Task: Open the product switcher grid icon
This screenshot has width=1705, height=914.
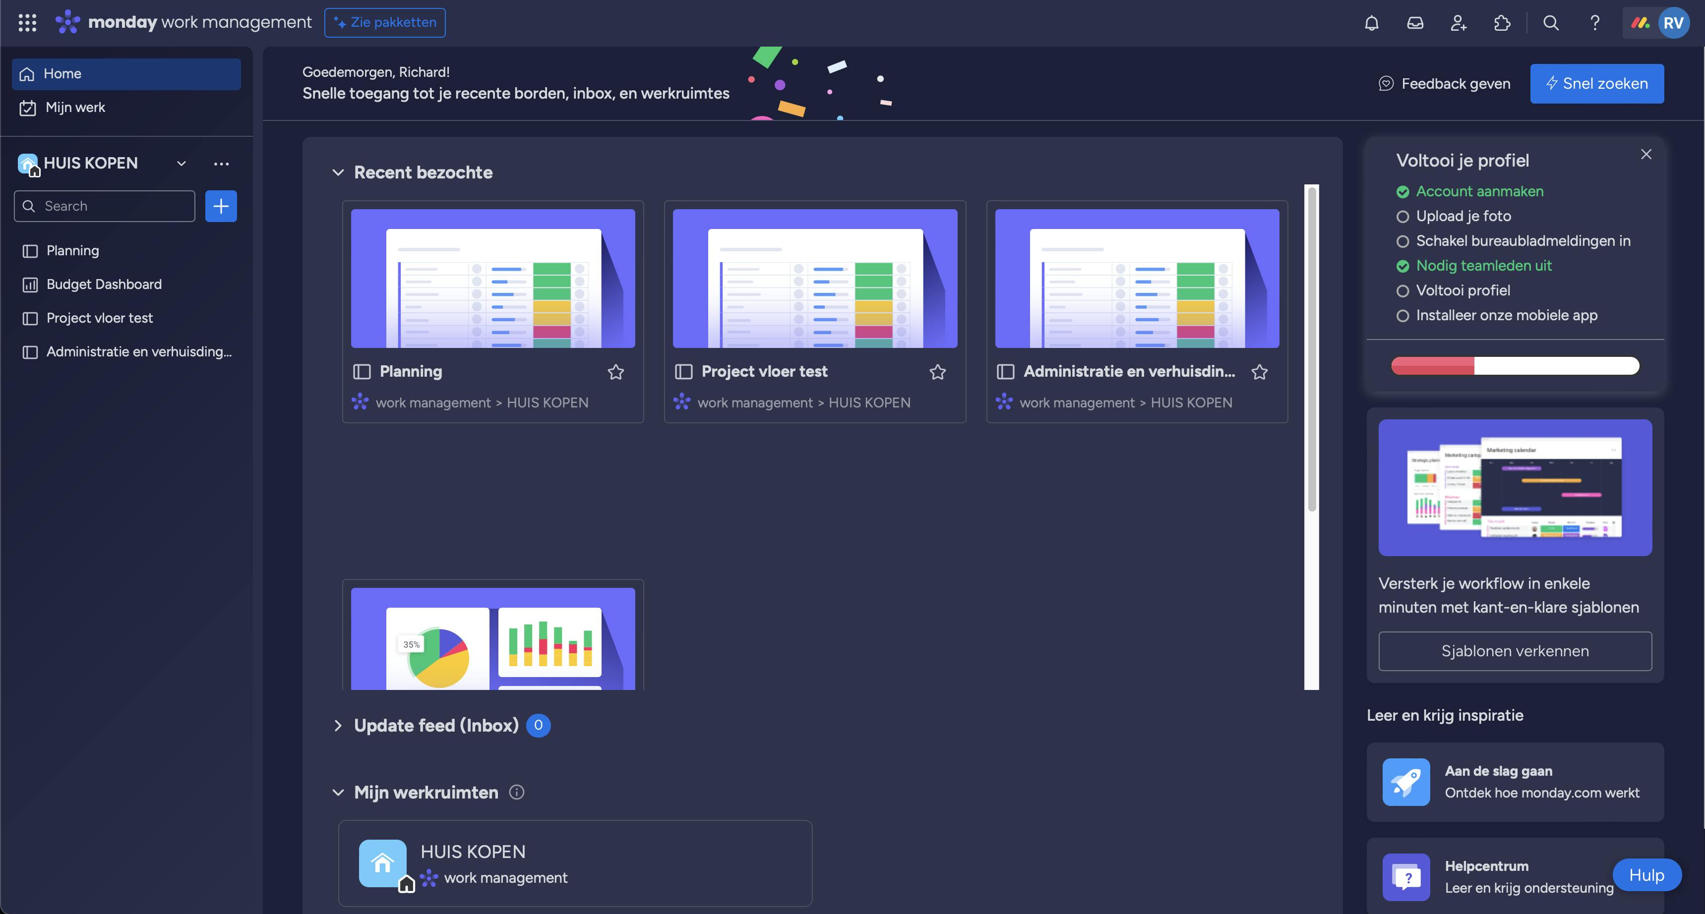Action: click(27, 22)
